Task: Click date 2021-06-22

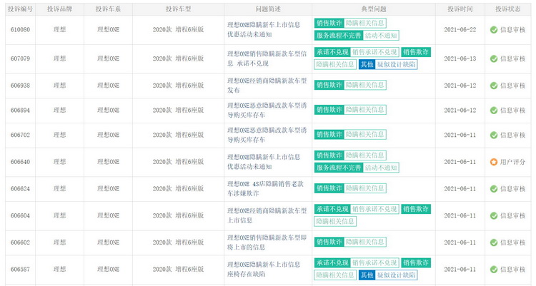Action: 460,30
